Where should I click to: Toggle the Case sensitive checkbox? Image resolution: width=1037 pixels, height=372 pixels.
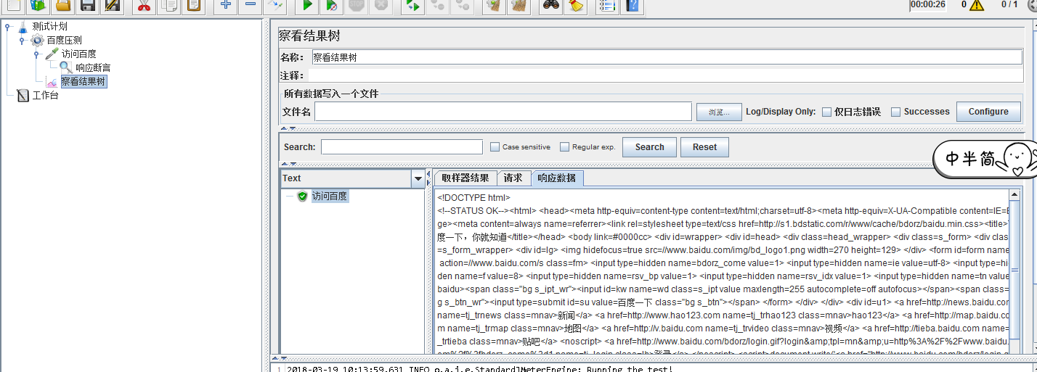(495, 146)
